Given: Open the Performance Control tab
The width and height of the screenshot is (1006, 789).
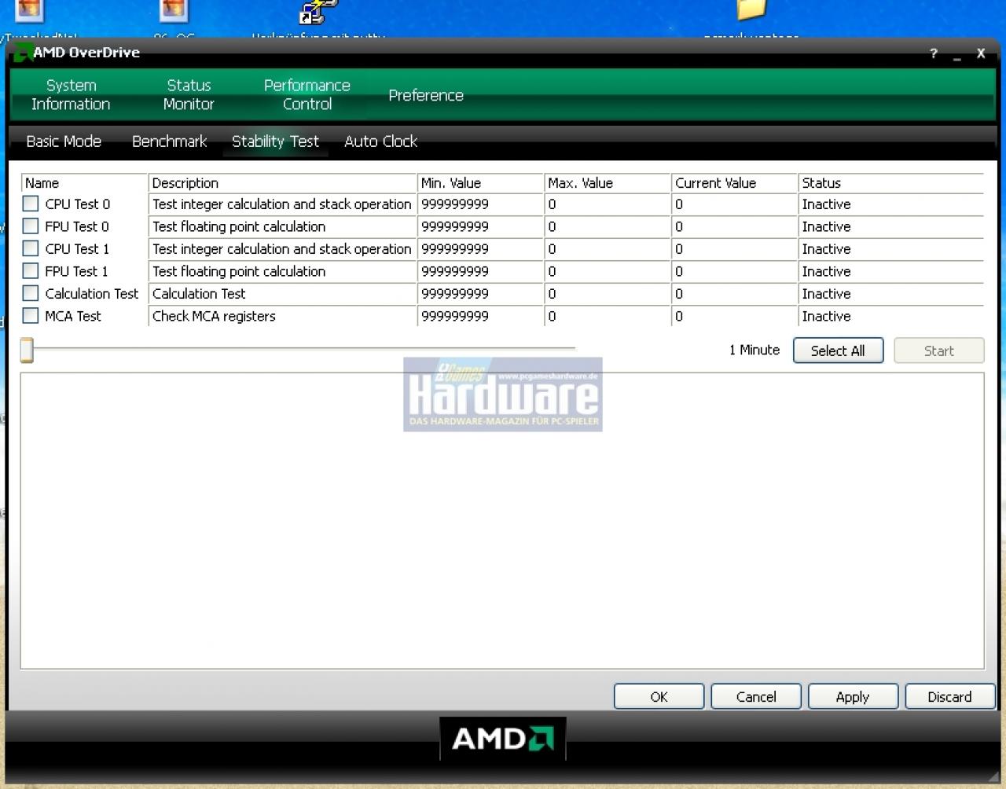Looking at the screenshot, I should 307,94.
